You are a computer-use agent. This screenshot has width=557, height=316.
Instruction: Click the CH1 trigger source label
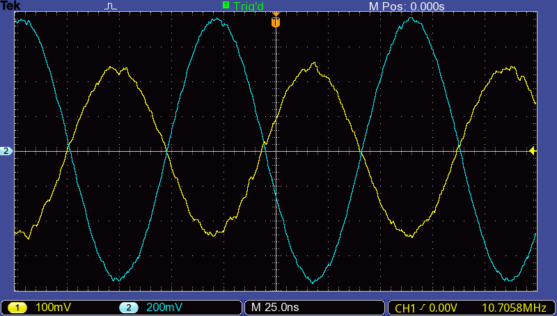tap(405, 307)
